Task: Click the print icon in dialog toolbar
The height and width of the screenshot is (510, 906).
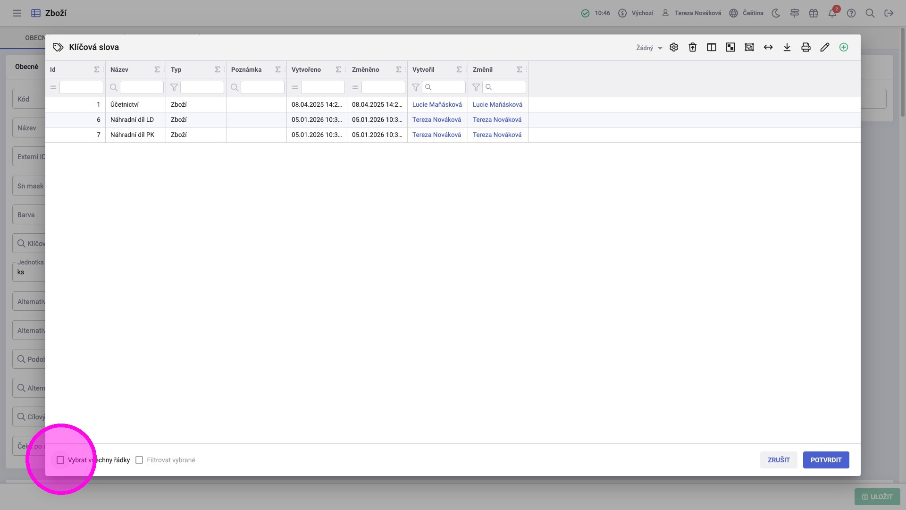Action: click(x=806, y=47)
